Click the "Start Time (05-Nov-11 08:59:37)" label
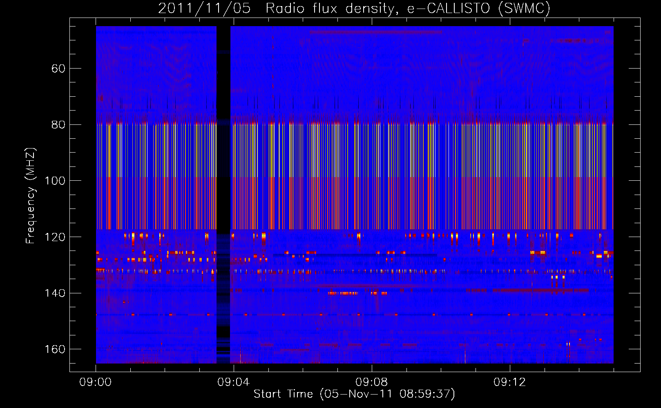Image resolution: width=661 pixels, height=408 pixels. pos(354,394)
